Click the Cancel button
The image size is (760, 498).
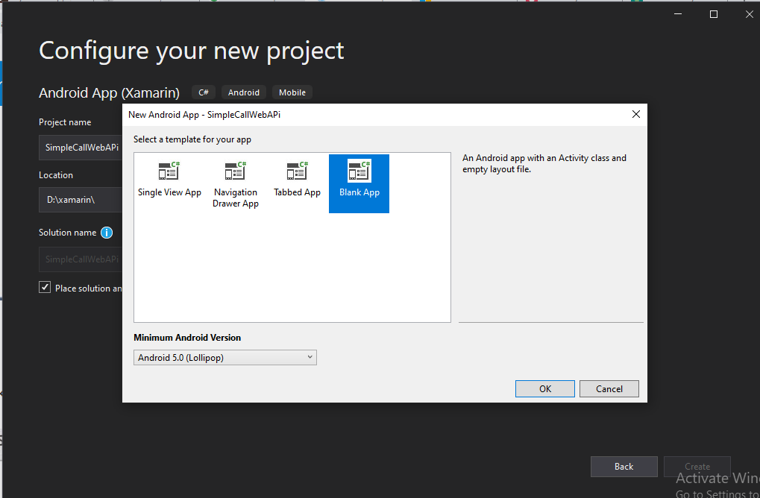609,388
